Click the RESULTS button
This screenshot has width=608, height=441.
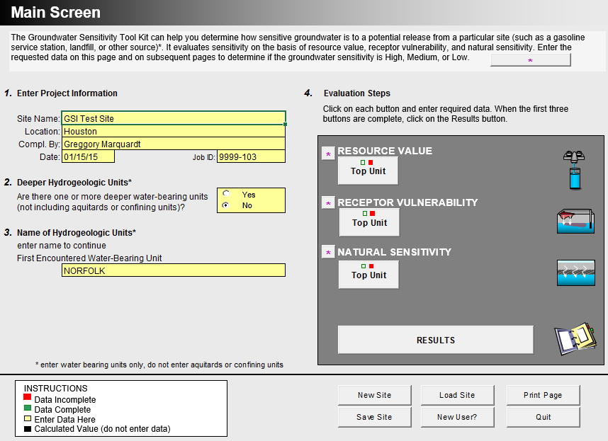(435, 340)
